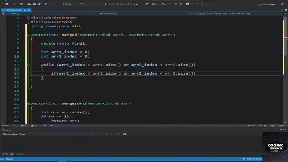Click the next issue arrow
Viewport: 288px width, 162px height.
(x=51, y=126)
